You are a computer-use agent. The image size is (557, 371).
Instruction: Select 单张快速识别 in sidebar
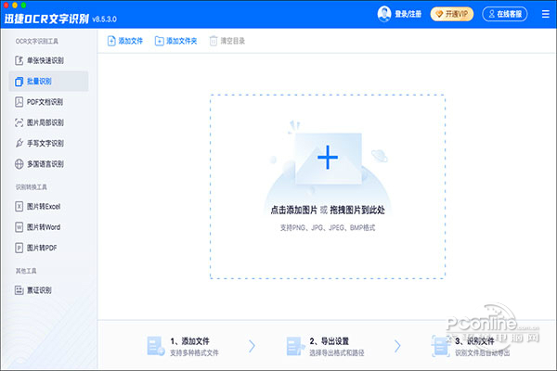click(48, 60)
